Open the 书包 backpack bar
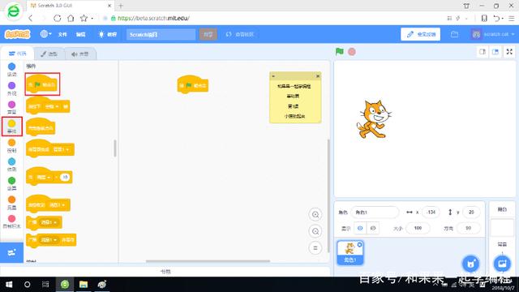Screen dimensions: 519x292 [165, 272]
